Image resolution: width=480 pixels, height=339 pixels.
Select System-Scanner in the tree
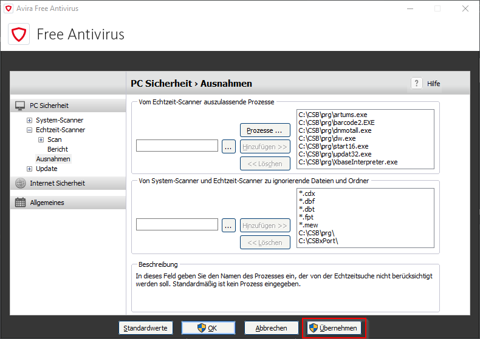click(60, 120)
